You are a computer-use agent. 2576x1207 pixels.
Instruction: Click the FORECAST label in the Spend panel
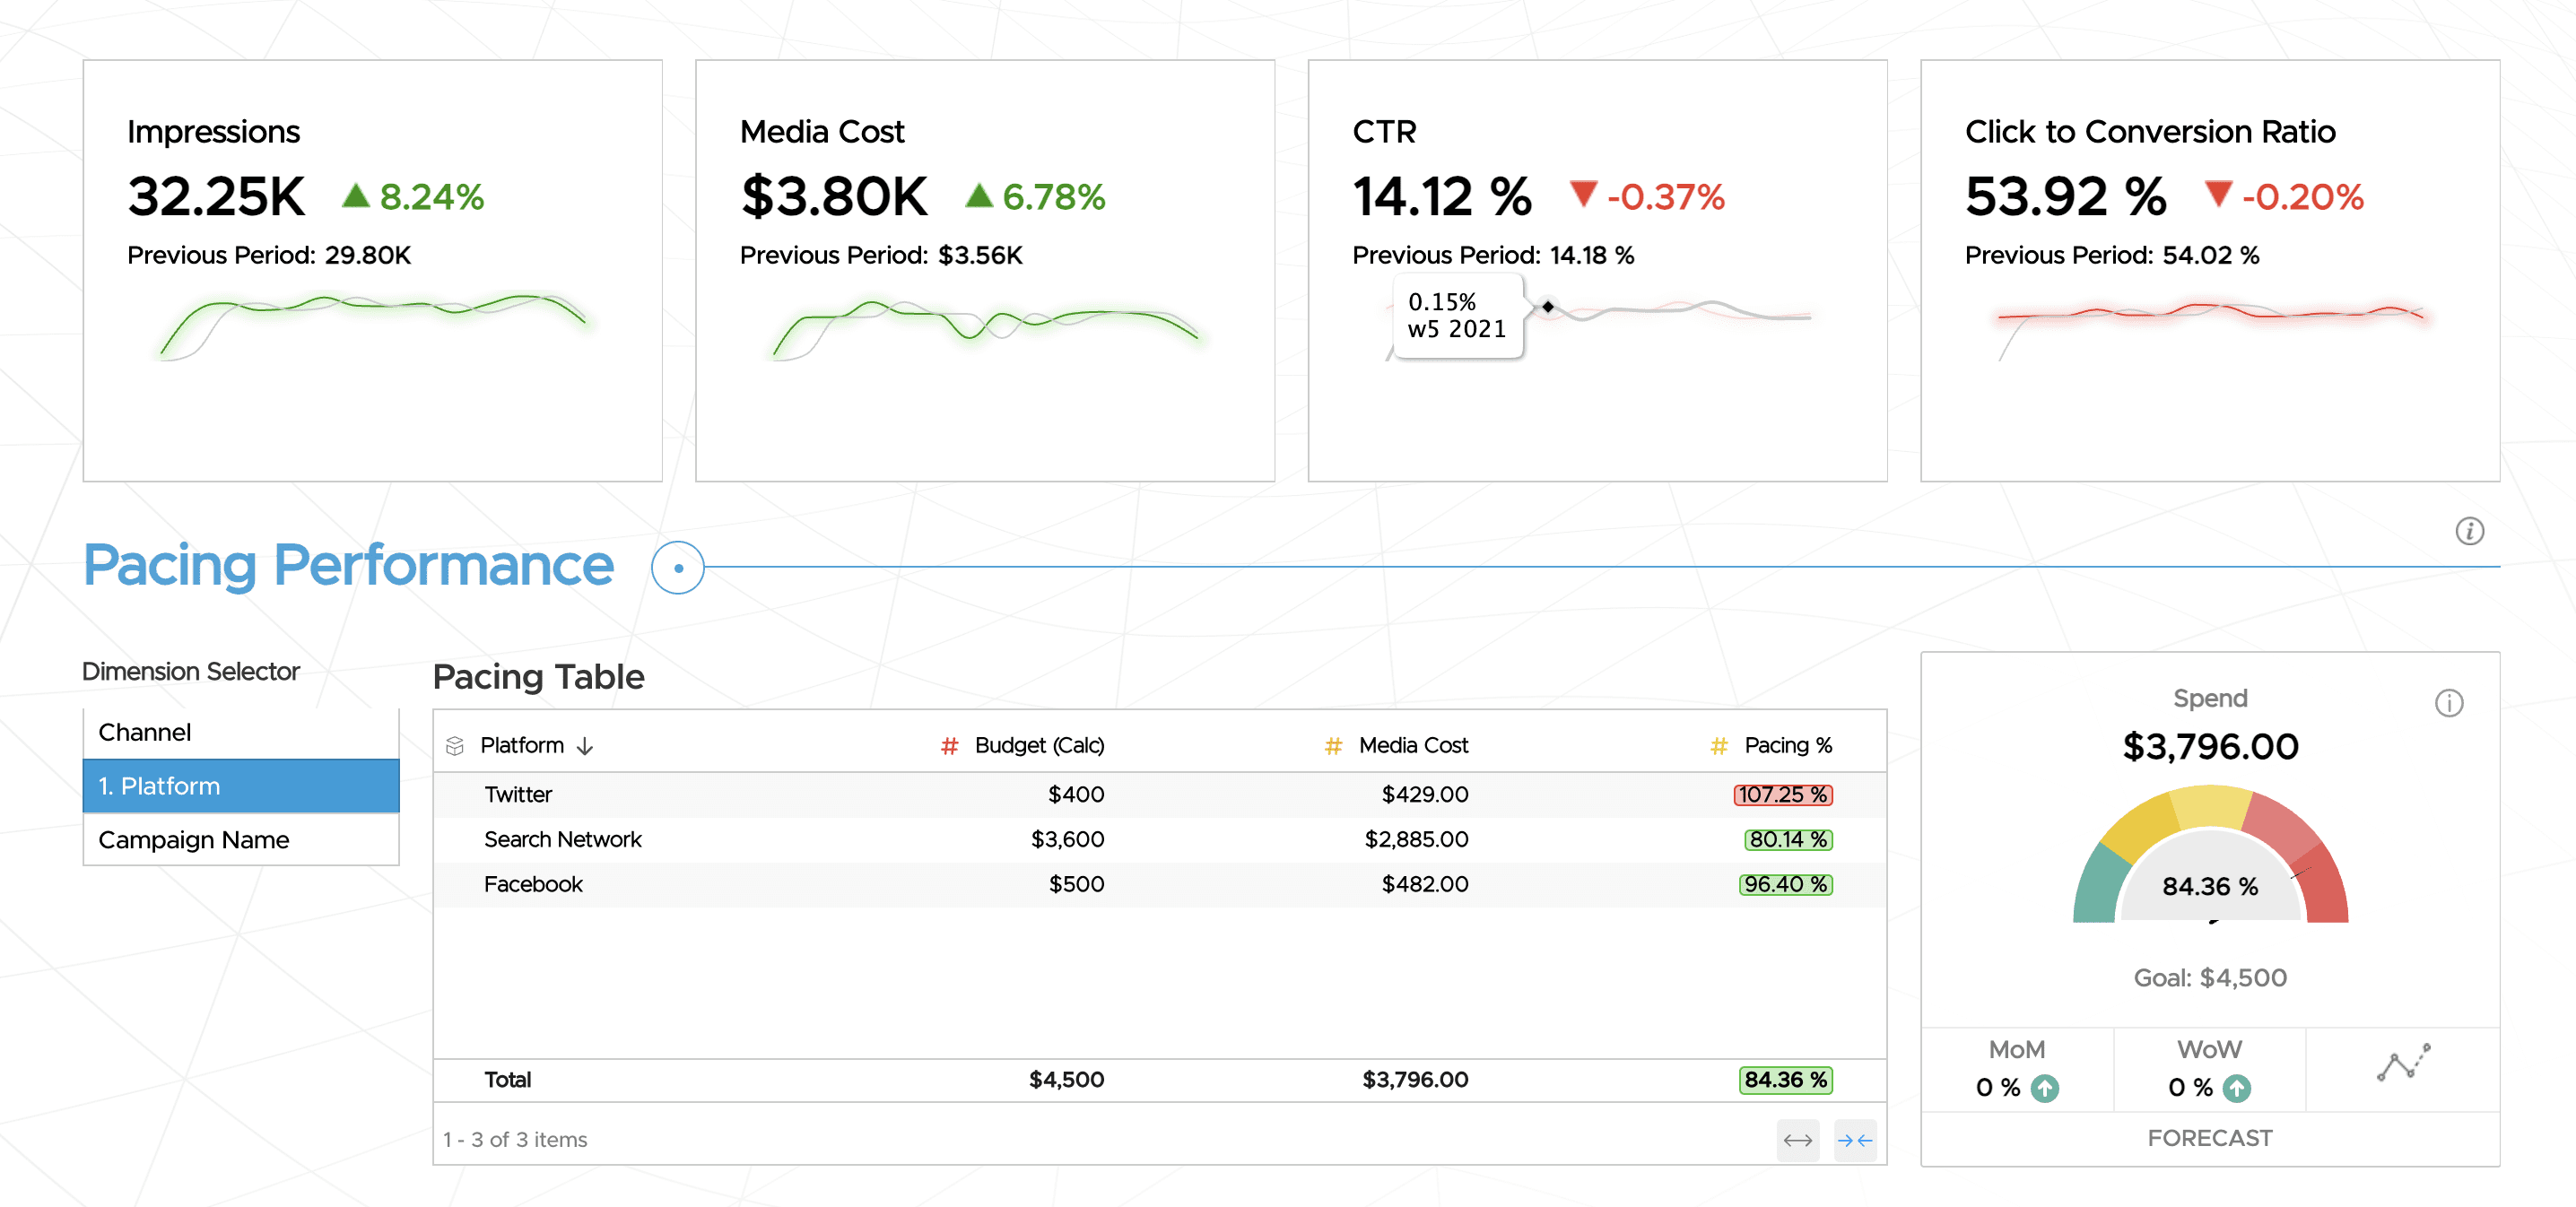tap(2210, 1138)
